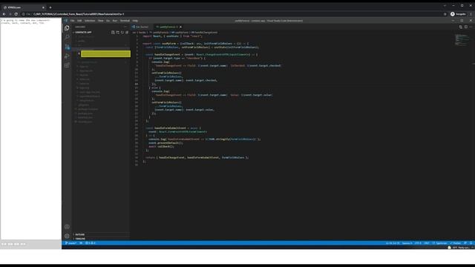The image size is (475, 267).
Task: Switch to the Get Started tab
Action: [142, 27]
